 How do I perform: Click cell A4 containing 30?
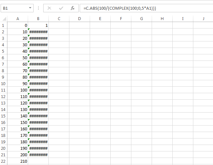[x=18, y=45]
